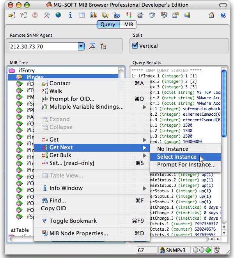Expand the Info Window submenu arrow
The height and width of the screenshot is (258, 234).
tap(145, 188)
